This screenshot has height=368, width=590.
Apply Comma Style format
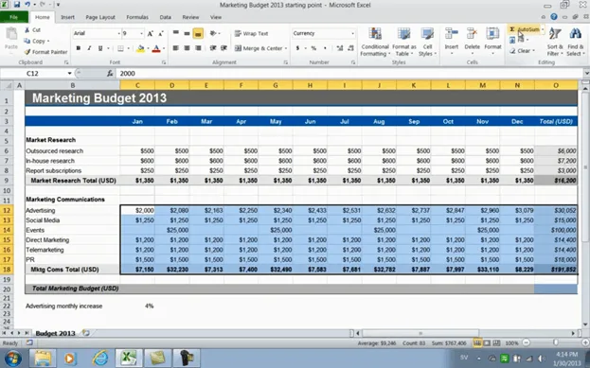tap(325, 48)
